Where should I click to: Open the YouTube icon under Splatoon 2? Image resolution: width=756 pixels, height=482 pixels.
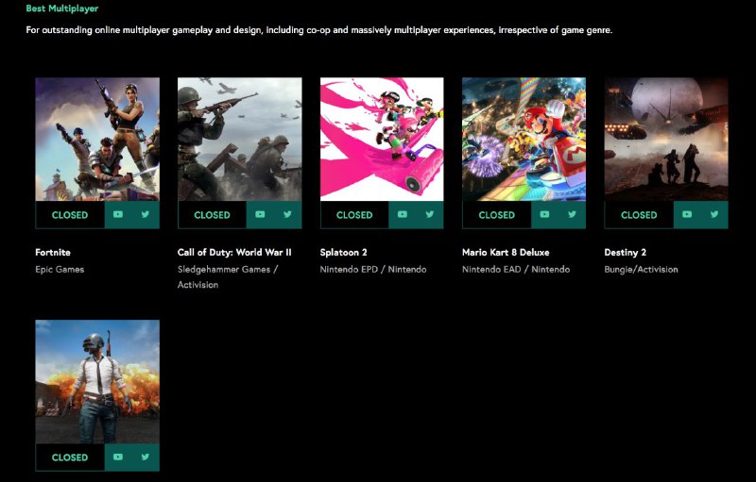click(x=403, y=214)
